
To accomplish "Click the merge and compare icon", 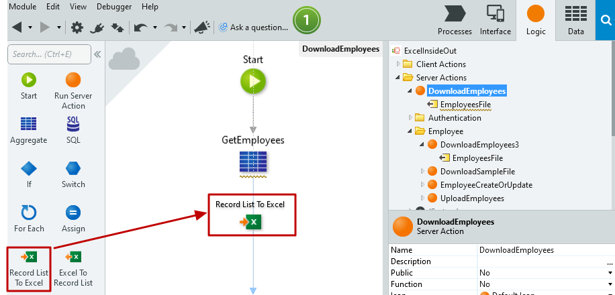I will click(117, 27).
